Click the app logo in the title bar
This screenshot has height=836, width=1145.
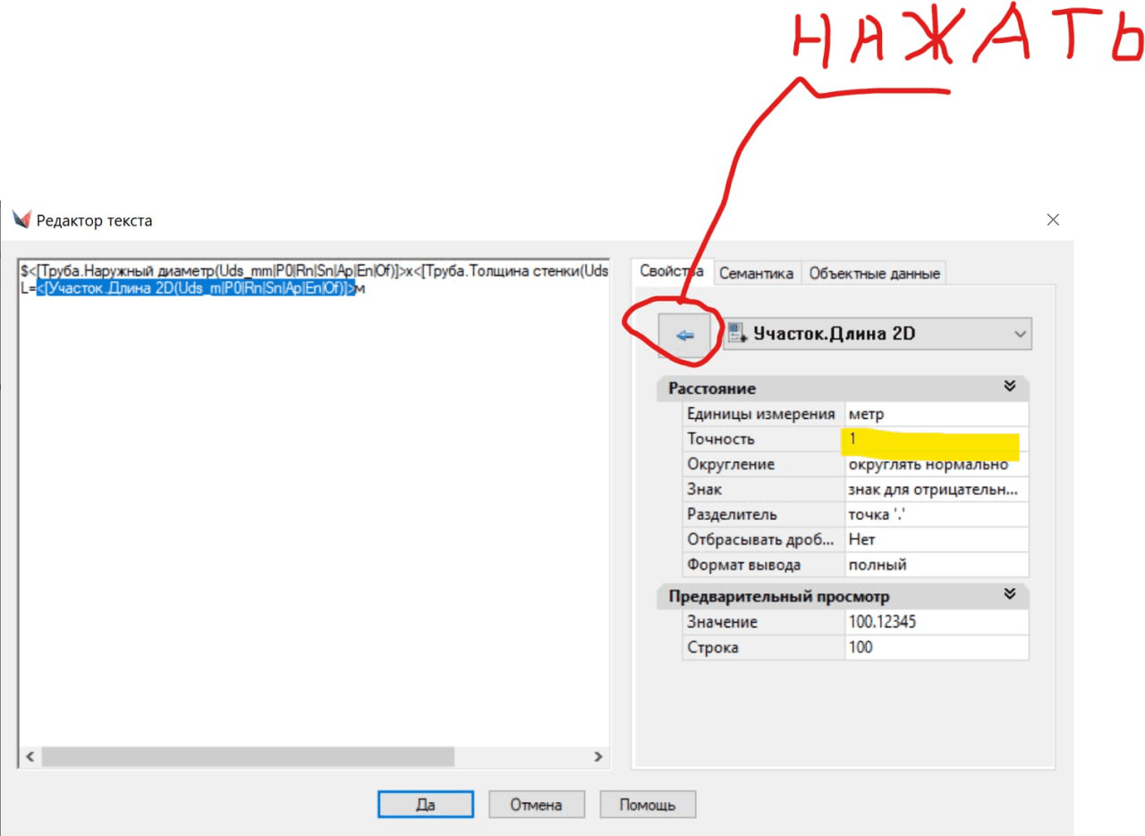click(21, 219)
